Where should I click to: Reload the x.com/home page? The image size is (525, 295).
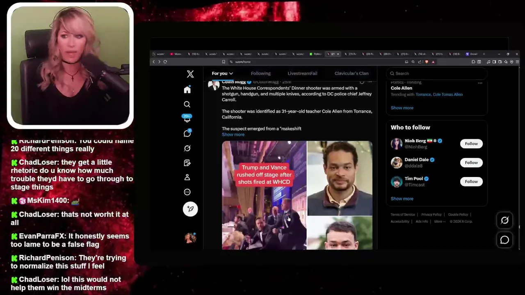[165, 62]
